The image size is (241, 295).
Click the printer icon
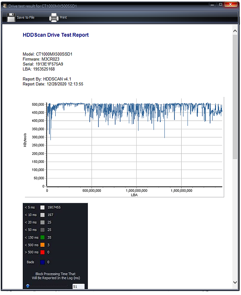pyautogui.click(x=54, y=18)
